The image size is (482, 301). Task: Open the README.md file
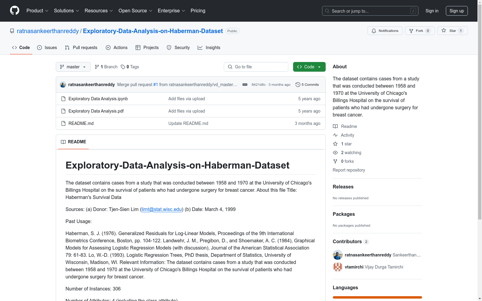click(x=81, y=123)
